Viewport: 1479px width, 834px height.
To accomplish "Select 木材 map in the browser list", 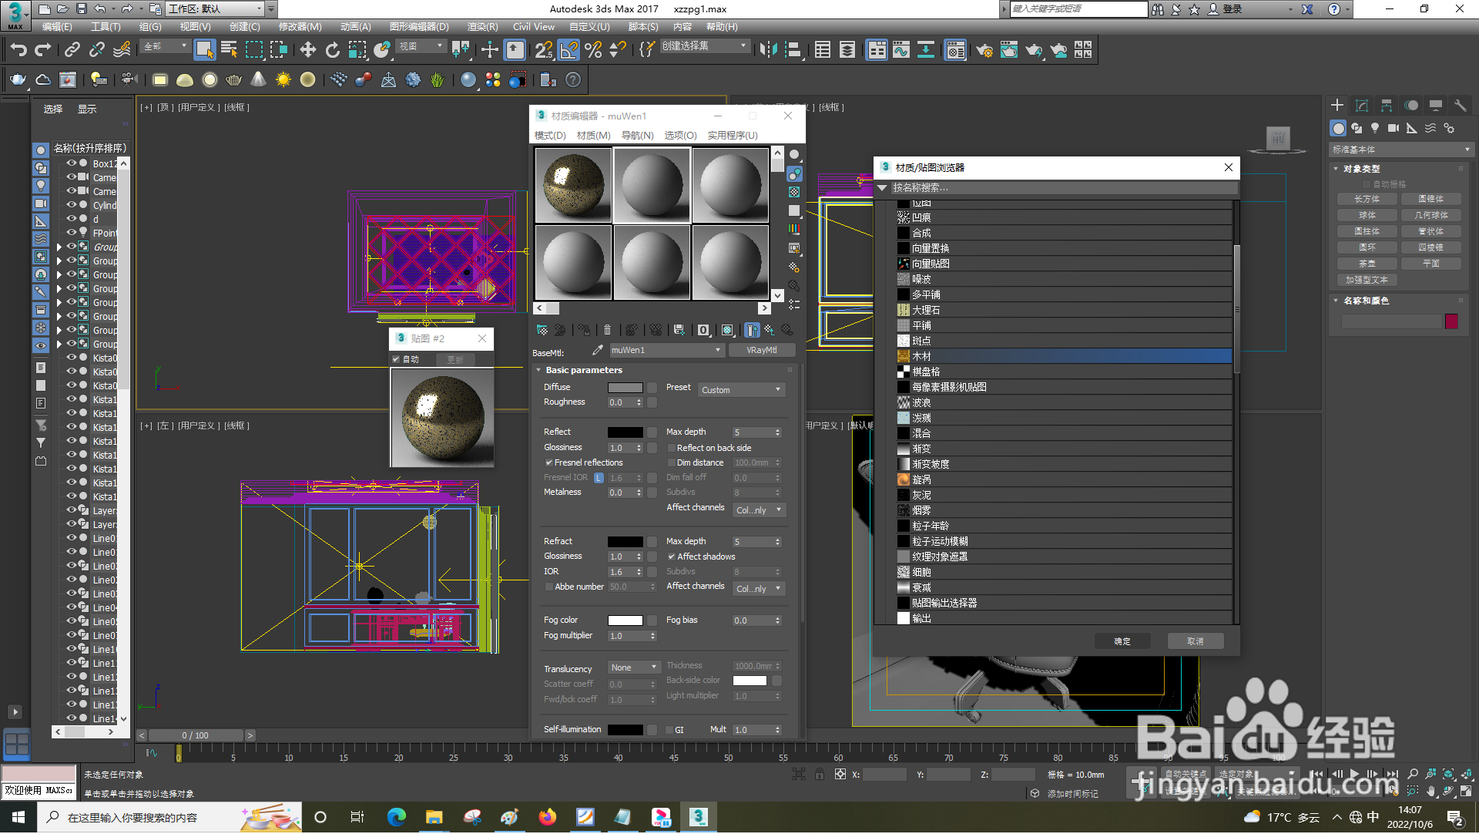I will click(x=1064, y=356).
